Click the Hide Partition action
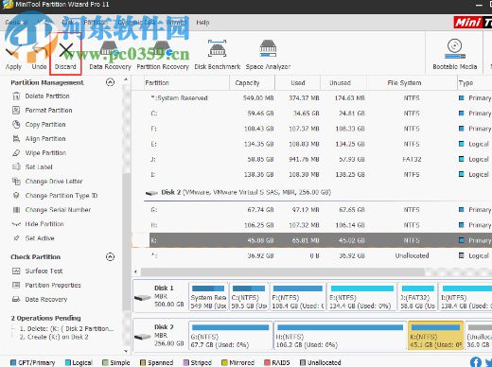This screenshot has width=492, height=367. tap(44, 224)
